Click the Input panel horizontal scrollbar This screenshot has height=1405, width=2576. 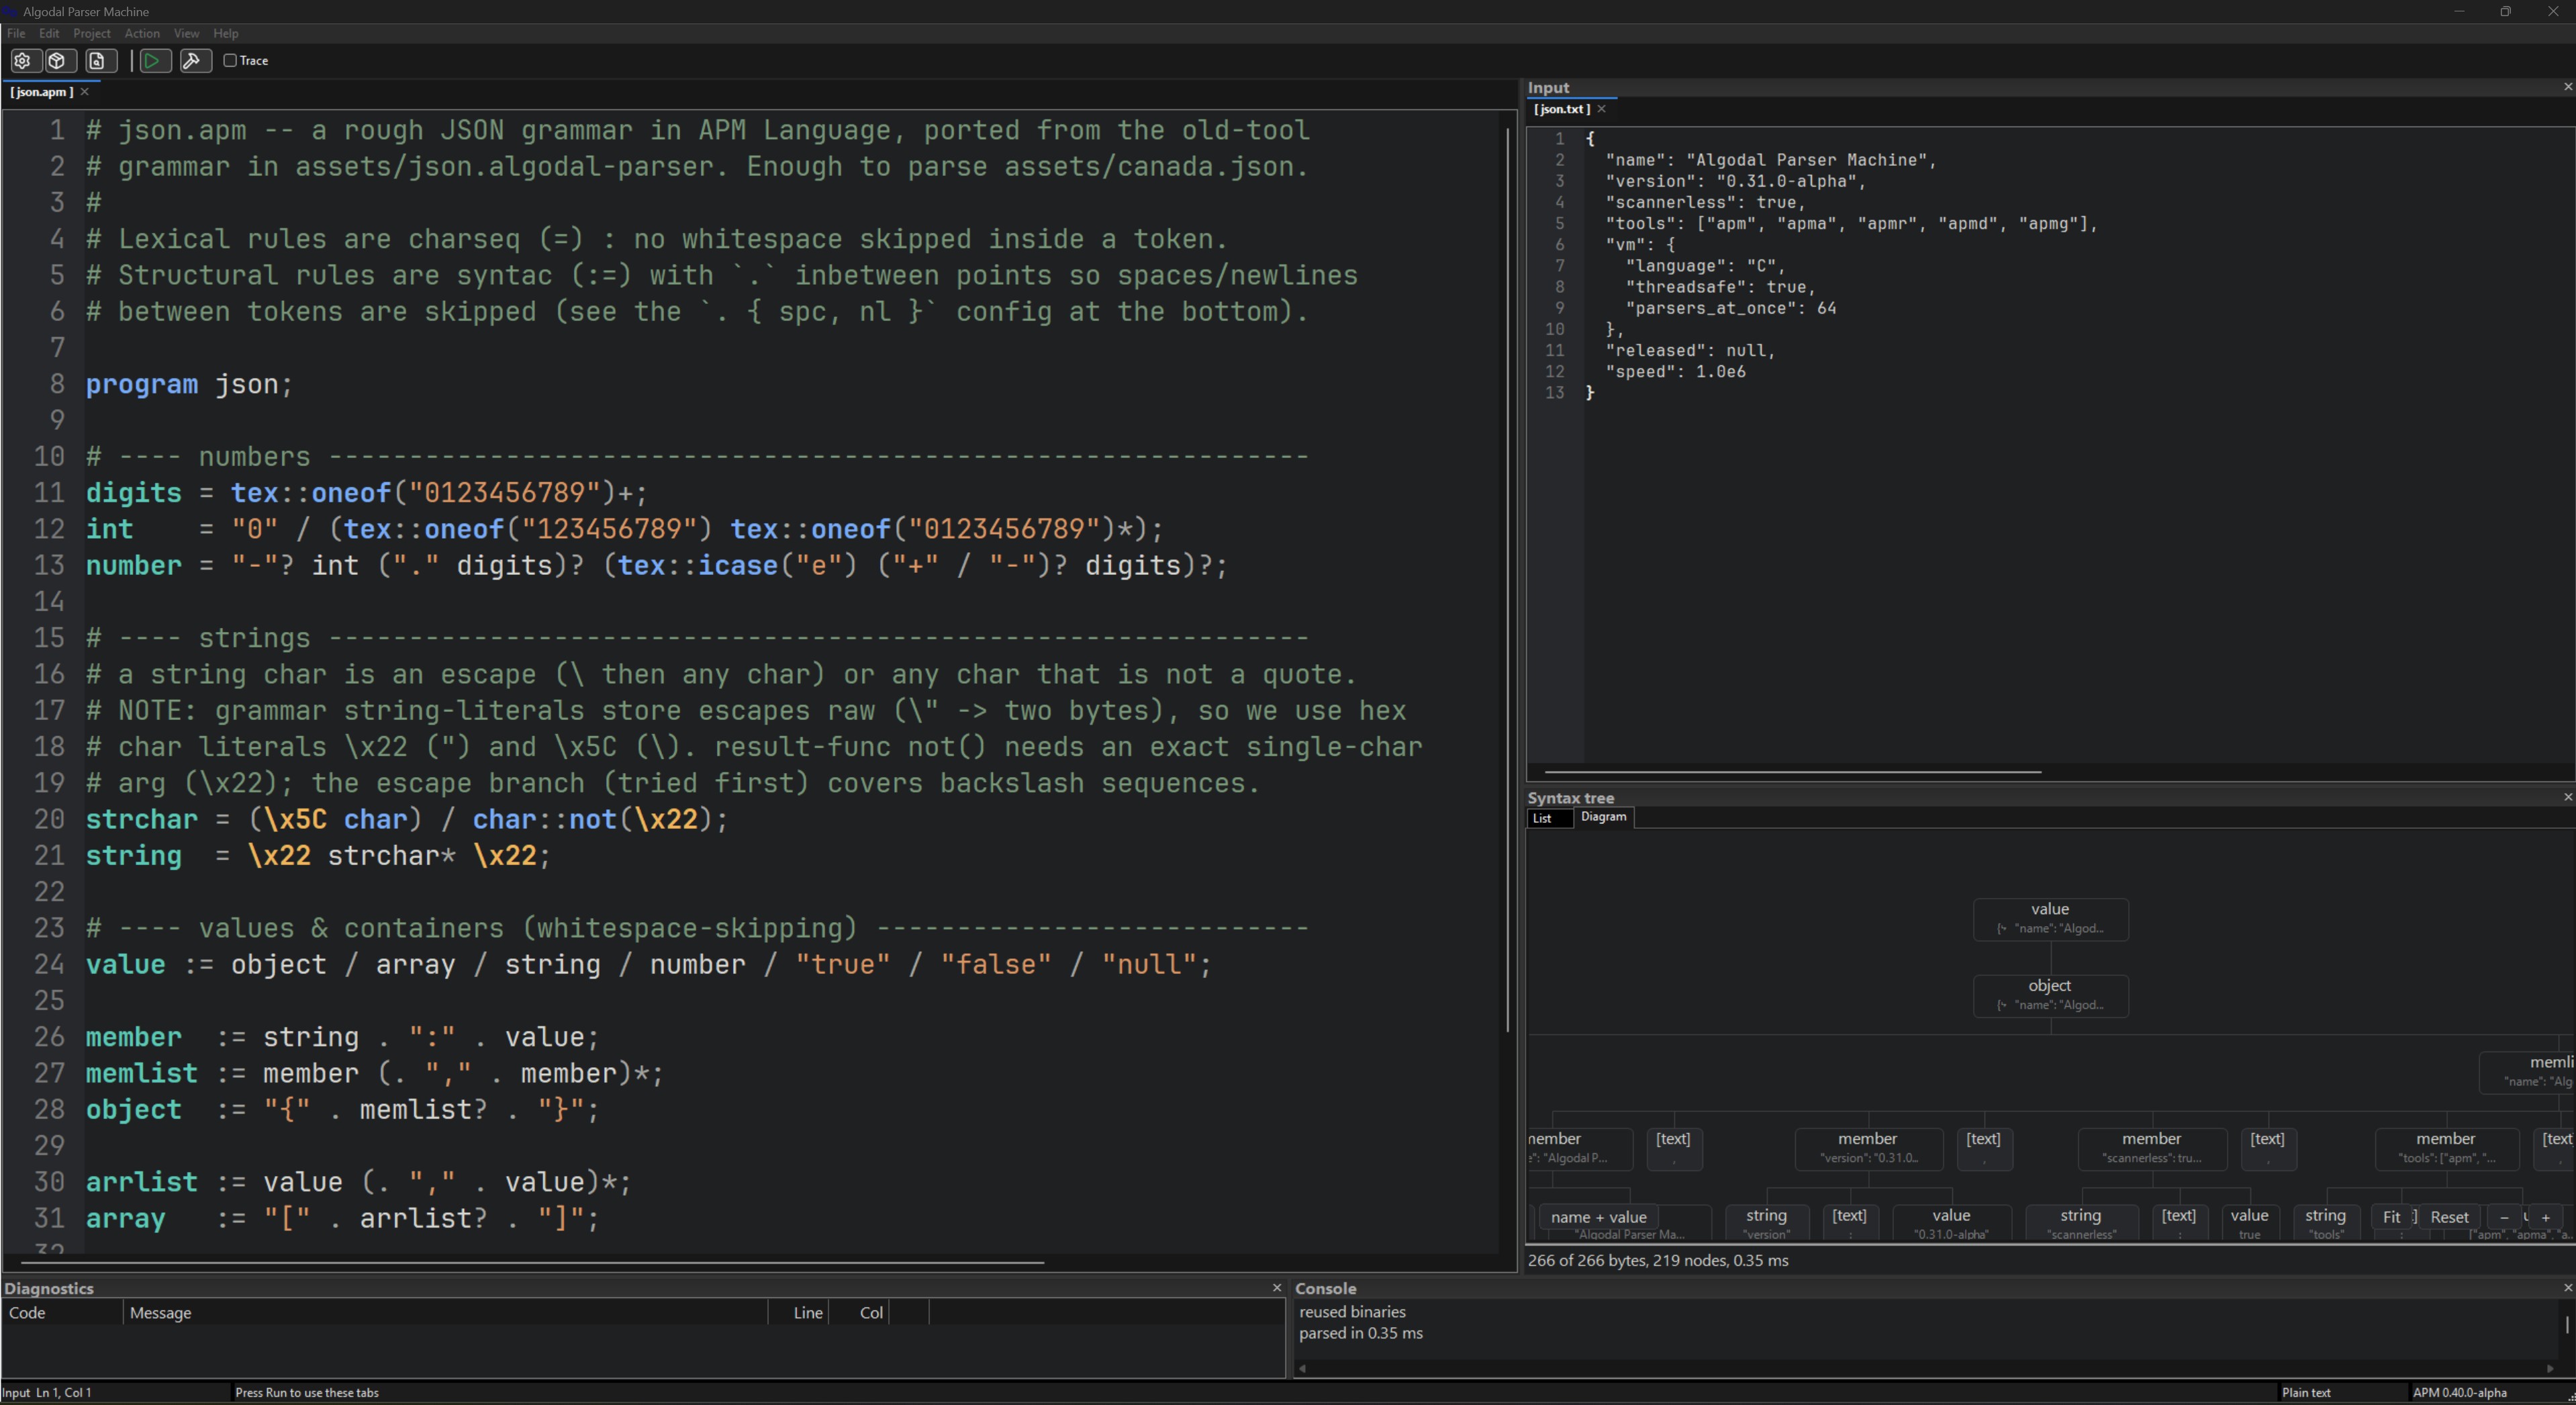click(x=1792, y=772)
